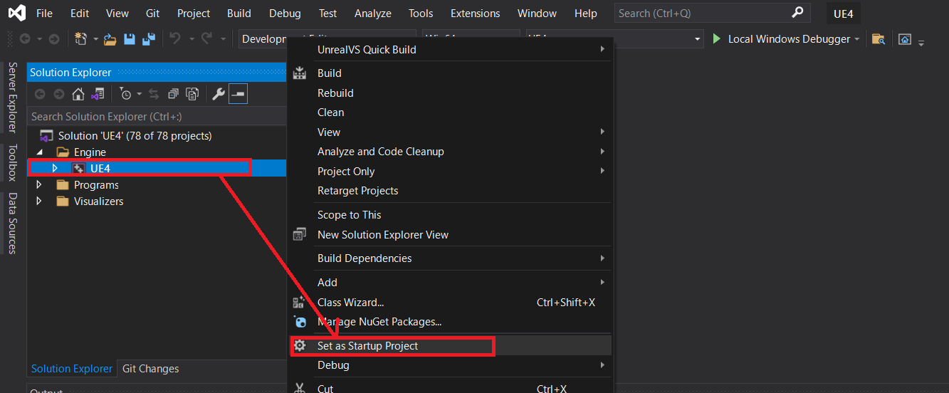Click Solution Explorer Back arrow icon

[x=40, y=94]
